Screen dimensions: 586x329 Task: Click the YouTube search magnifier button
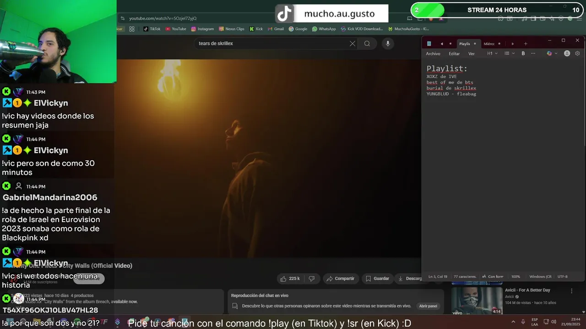click(x=367, y=43)
